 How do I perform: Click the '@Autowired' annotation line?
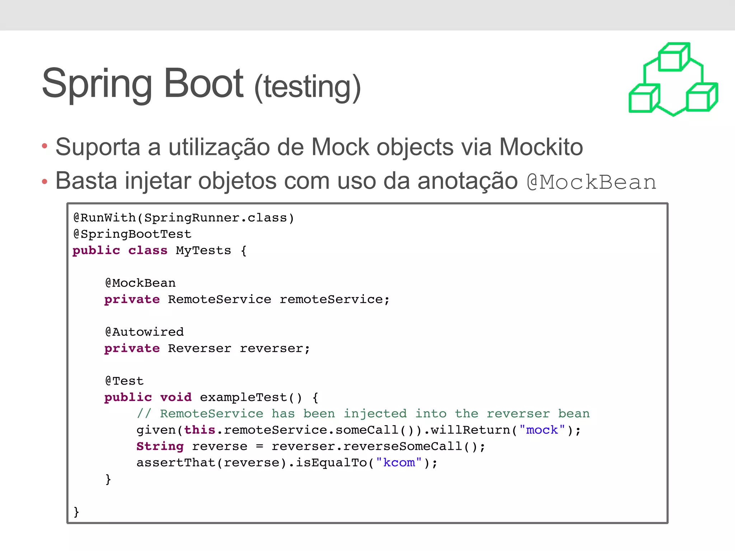click(x=144, y=332)
